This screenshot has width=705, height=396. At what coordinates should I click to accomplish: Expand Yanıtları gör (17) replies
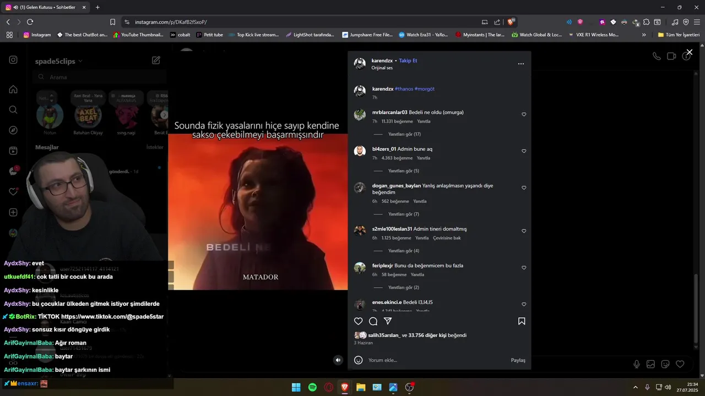pyautogui.click(x=404, y=134)
